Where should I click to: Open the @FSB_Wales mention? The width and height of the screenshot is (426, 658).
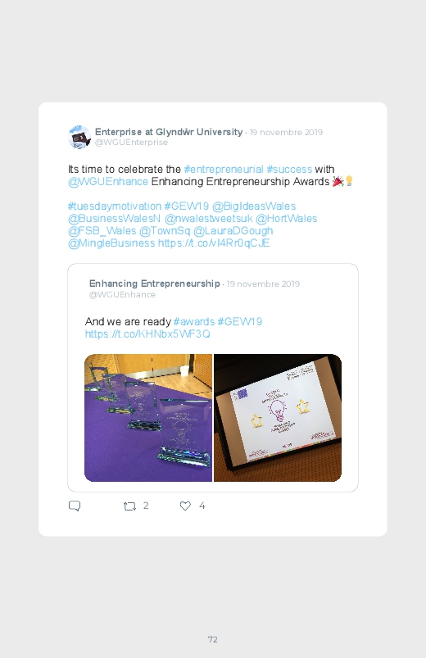tap(102, 231)
